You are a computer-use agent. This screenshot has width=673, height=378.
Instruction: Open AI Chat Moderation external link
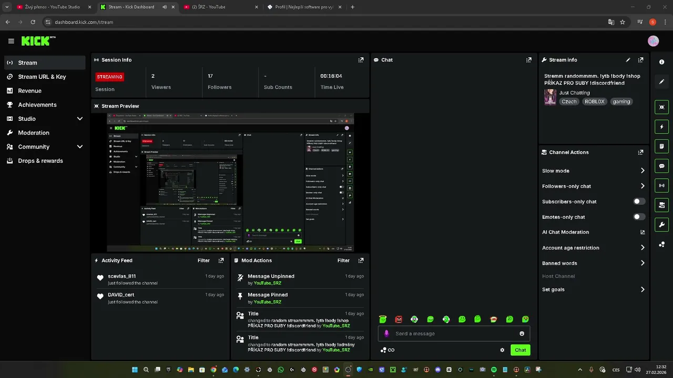click(x=643, y=232)
